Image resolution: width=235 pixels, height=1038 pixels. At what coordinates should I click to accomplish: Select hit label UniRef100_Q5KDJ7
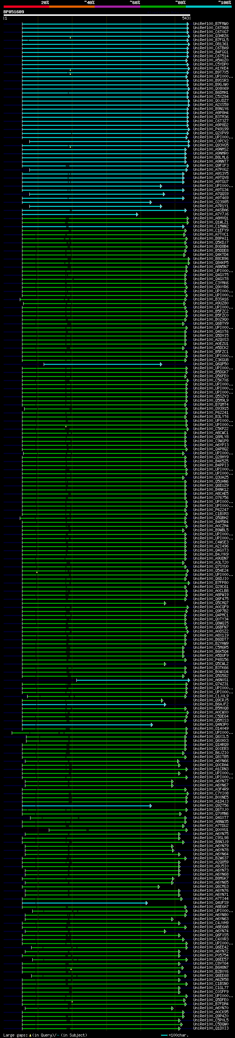pyautogui.click(x=211, y=243)
